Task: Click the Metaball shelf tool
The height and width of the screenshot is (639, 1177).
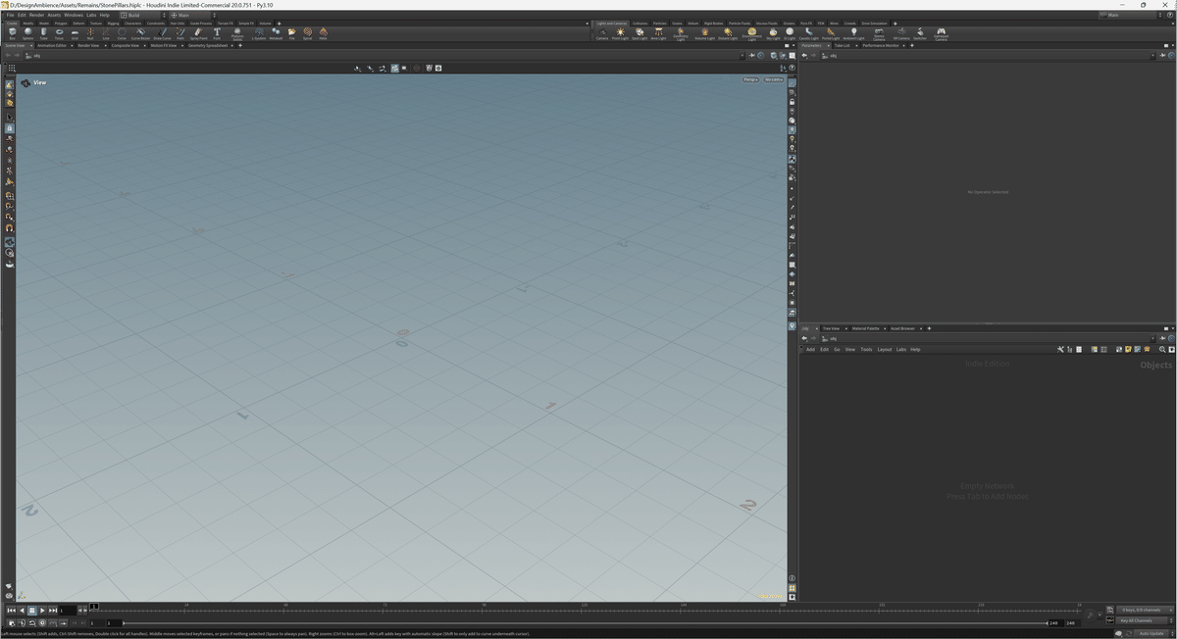Action: tap(276, 32)
